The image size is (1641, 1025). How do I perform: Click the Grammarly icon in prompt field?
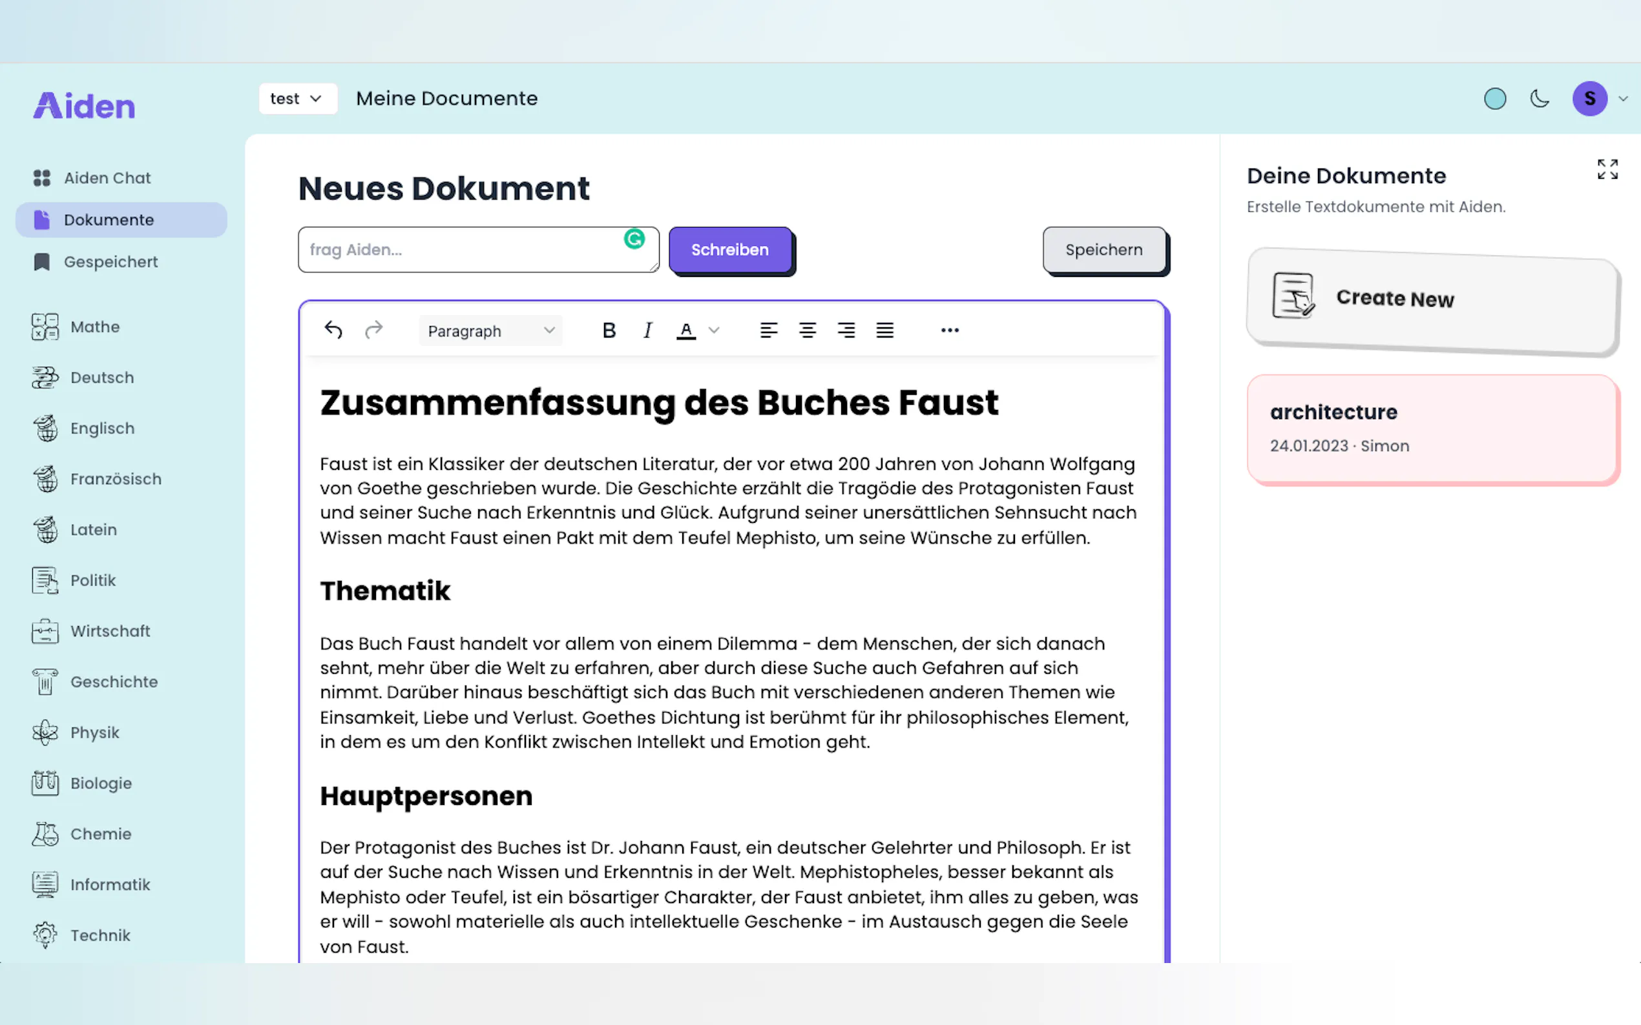tap(634, 239)
